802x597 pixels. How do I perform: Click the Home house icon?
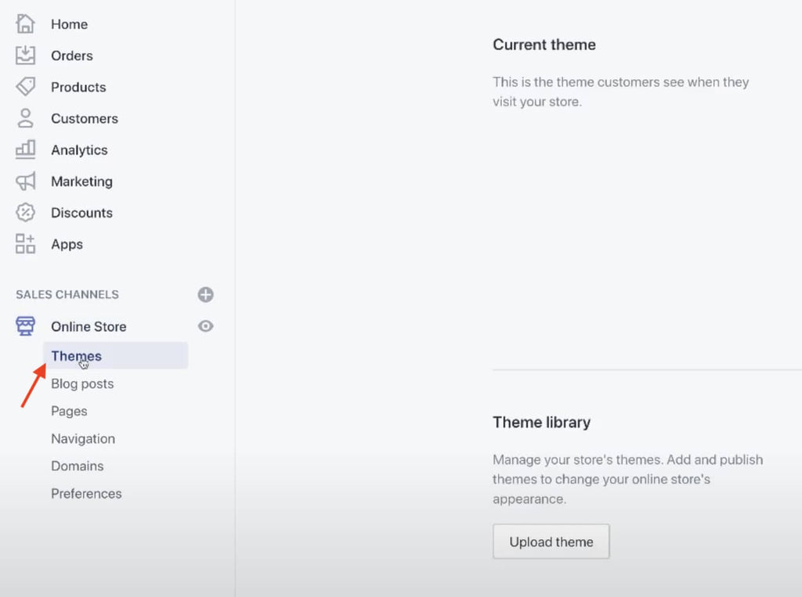26,24
